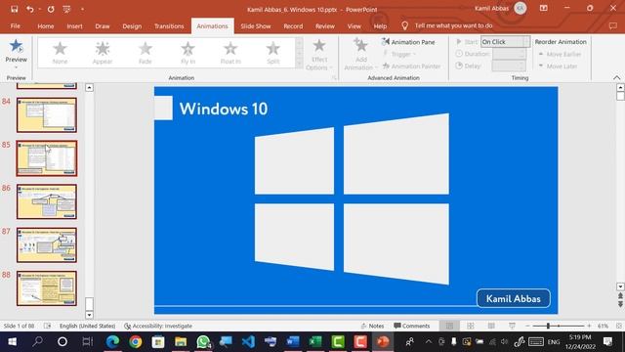The image size is (625, 352).
Task: Start presentation from beginning icon
Action: click(x=66, y=9)
